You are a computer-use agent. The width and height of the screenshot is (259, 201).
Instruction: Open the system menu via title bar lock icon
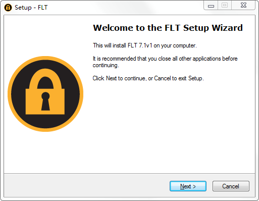click(x=8, y=8)
